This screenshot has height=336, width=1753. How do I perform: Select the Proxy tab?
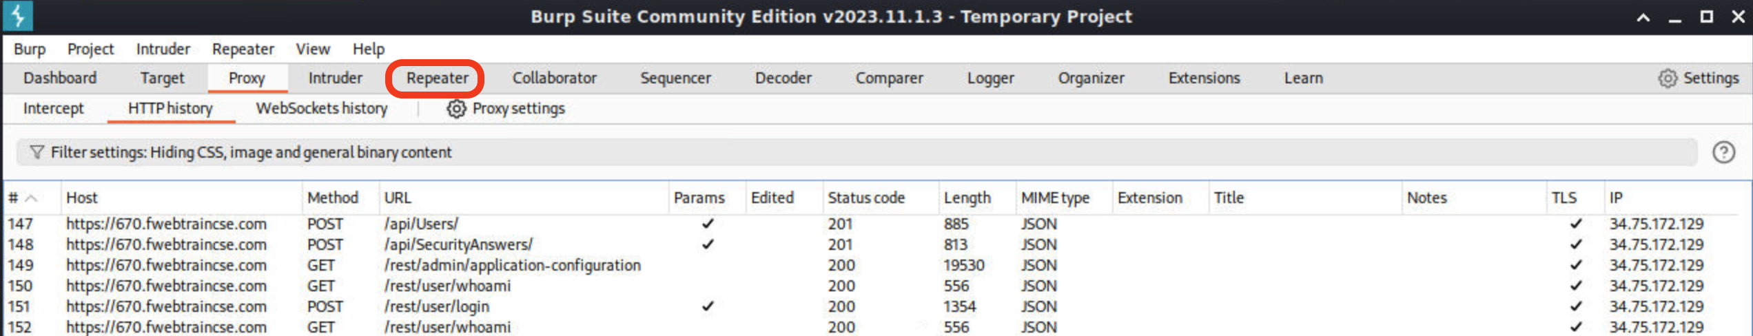(x=247, y=78)
